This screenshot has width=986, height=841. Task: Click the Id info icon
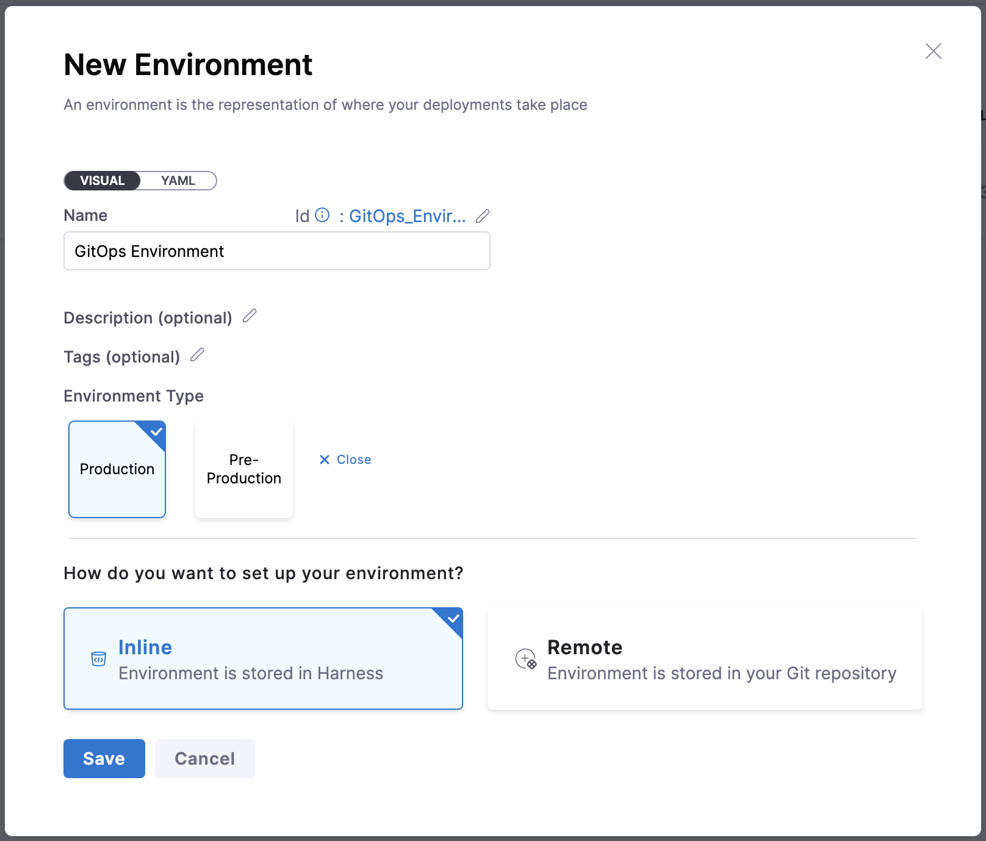(x=322, y=215)
